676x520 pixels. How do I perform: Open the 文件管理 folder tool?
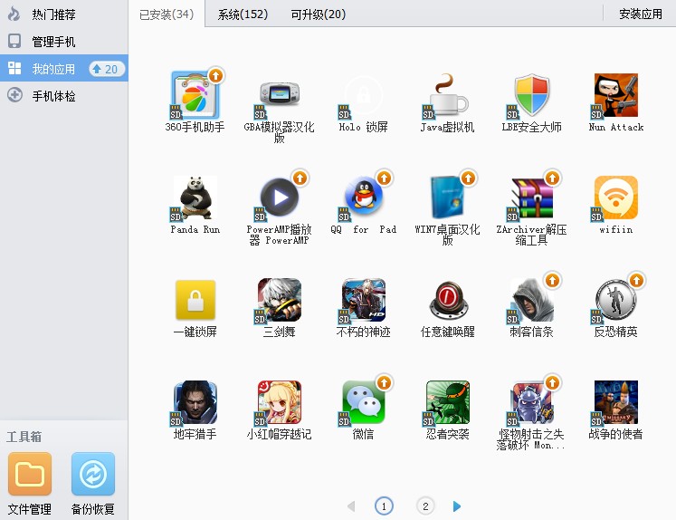click(x=30, y=484)
